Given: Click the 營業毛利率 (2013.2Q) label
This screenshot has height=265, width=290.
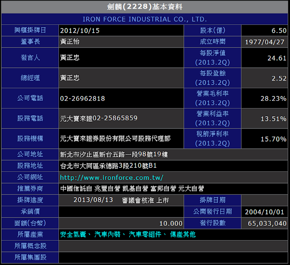Looking at the screenshot, I should pyautogui.click(x=213, y=98).
